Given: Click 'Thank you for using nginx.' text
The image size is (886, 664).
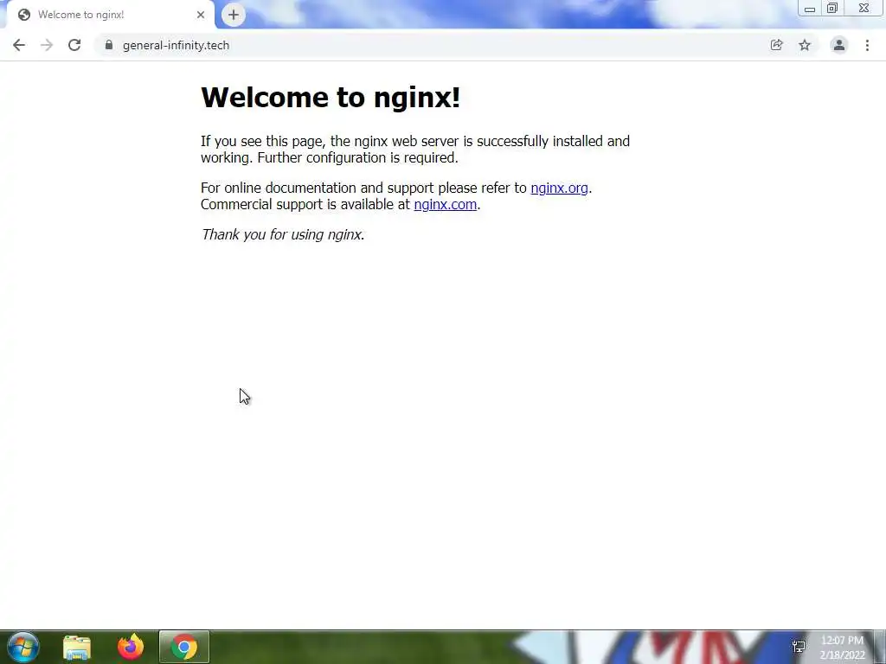Looking at the screenshot, I should tap(283, 234).
